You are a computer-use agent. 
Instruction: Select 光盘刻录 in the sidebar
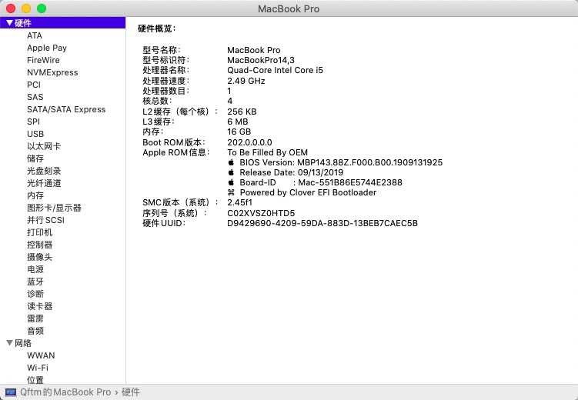click(x=44, y=171)
